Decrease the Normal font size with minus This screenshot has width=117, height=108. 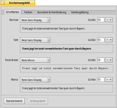click(107, 20)
